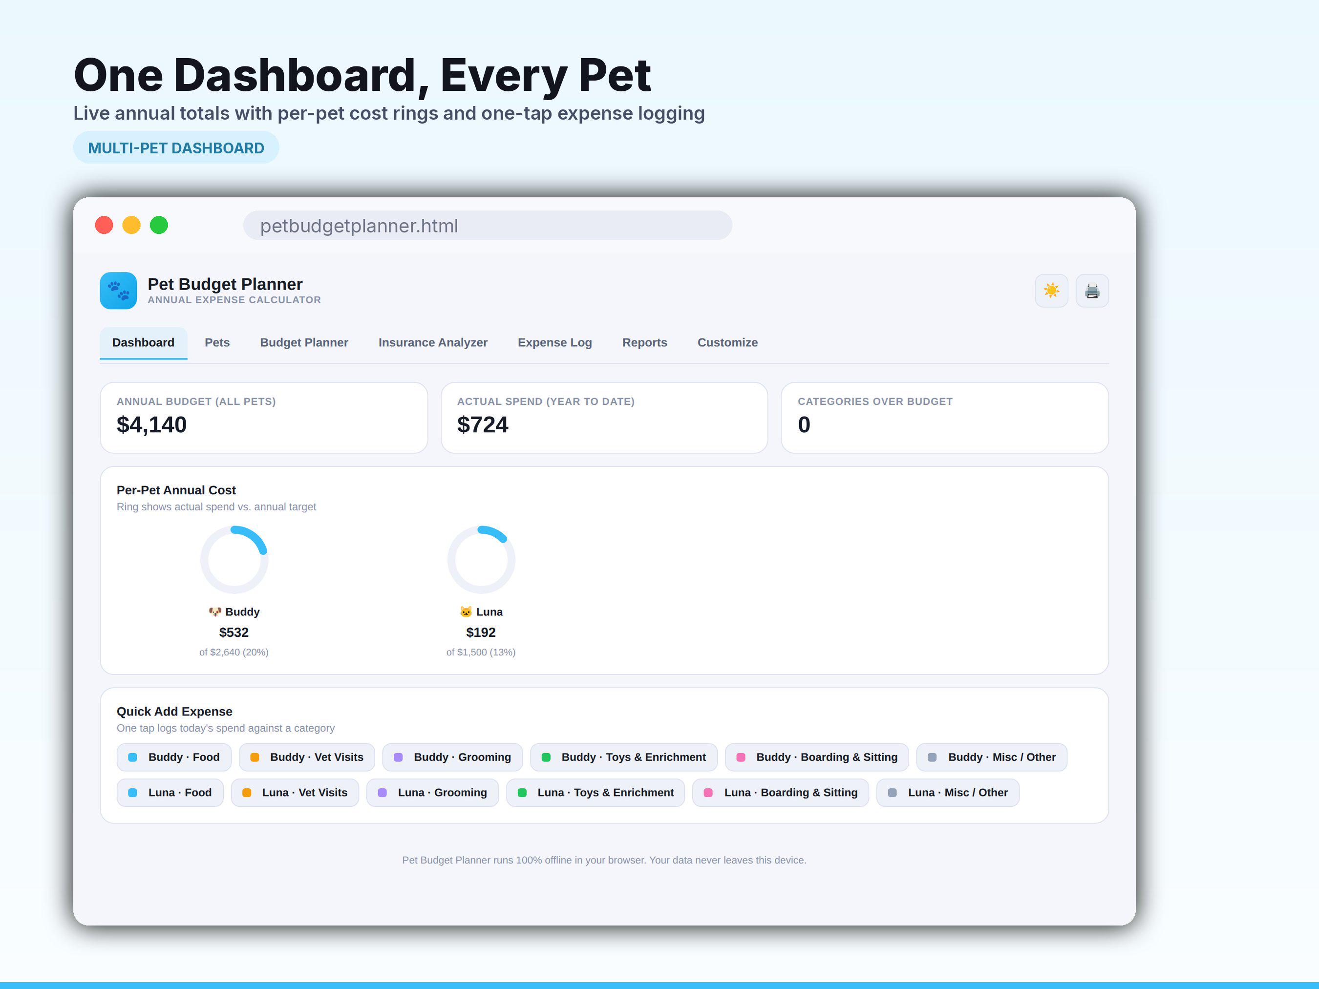Click the 'of $1,500 (13%)' text
The image size is (1319, 989).
pyautogui.click(x=481, y=652)
